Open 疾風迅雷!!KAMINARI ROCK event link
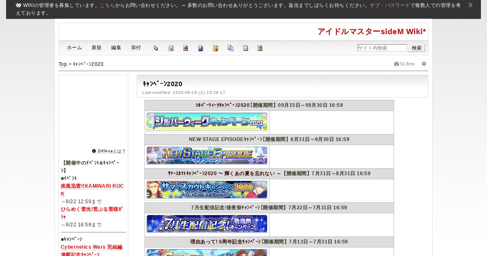Image resolution: width=487 pixels, height=256 pixels. 92,190
